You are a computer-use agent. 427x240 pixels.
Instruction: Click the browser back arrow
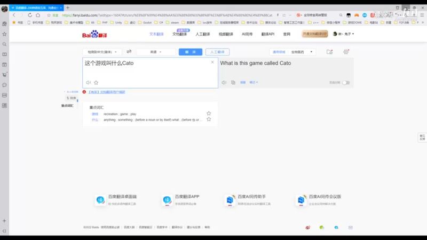14,15
